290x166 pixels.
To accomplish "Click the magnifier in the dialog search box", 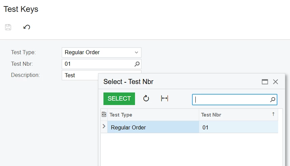I will 272,100.
